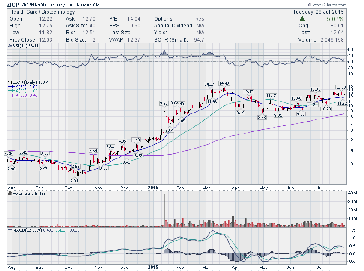The image size is (364, 271).
Task: Click the green up-arrow triangle next to +5.07%
Action: 302,19
